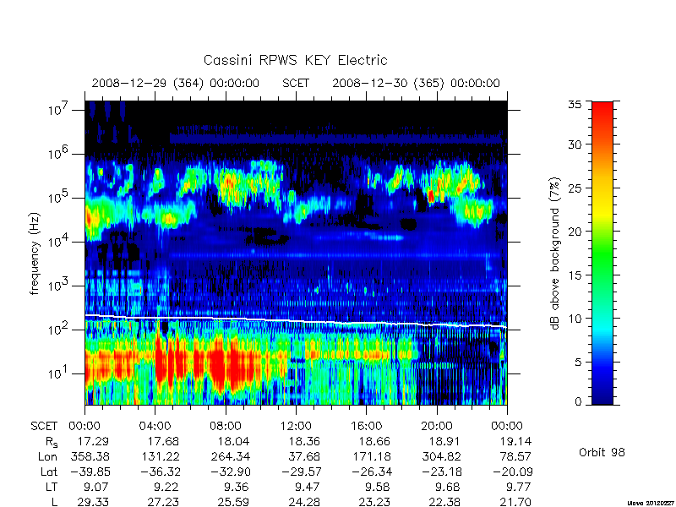Click the L value 25.59

click(233, 502)
